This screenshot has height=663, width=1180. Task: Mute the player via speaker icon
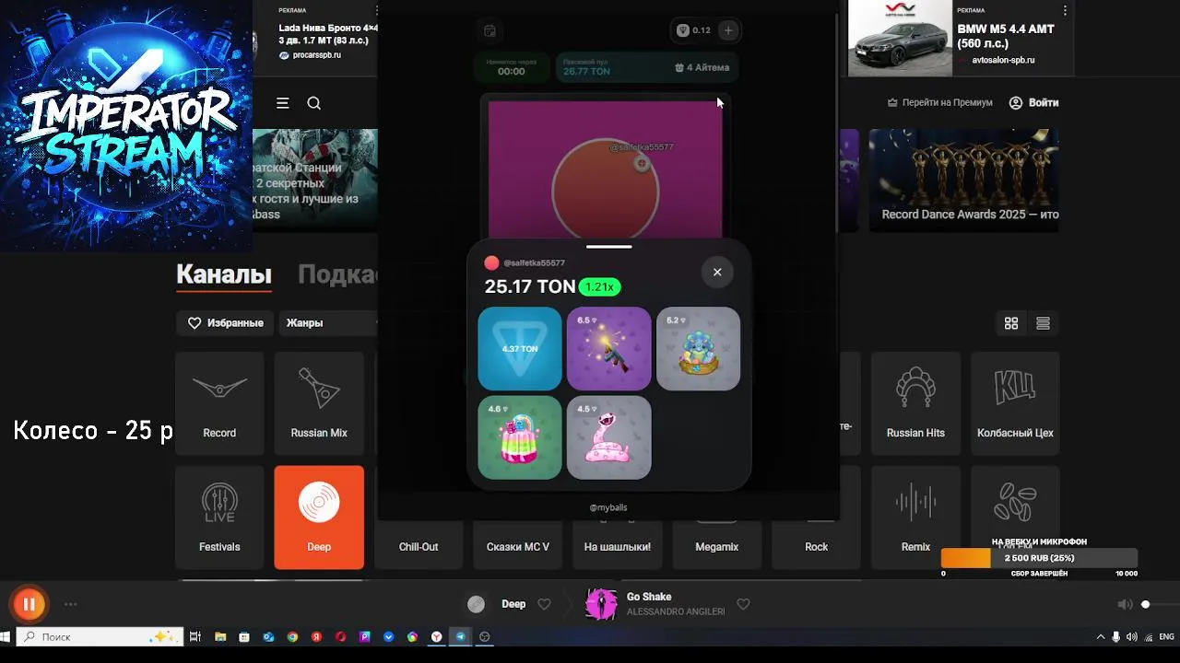click(x=1125, y=604)
